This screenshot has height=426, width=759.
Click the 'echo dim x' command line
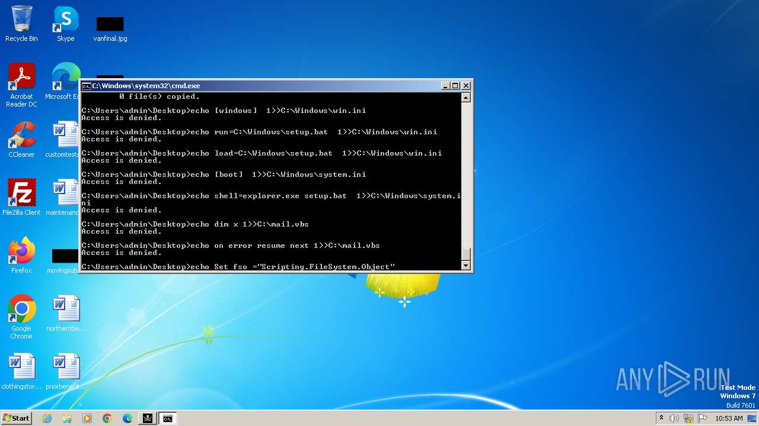click(x=195, y=224)
